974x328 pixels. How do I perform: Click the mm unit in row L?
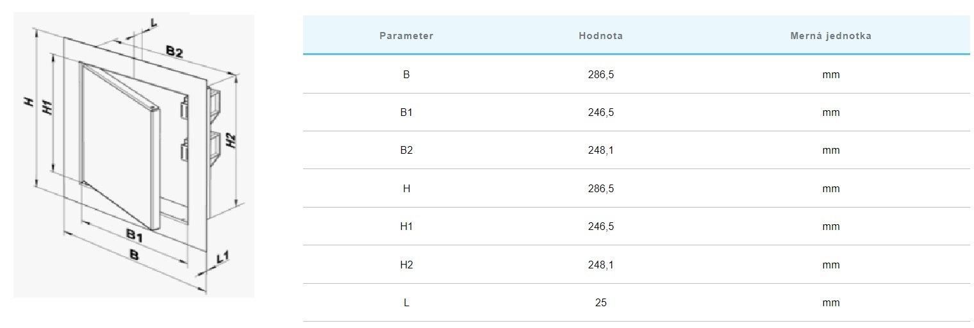pos(830,303)
